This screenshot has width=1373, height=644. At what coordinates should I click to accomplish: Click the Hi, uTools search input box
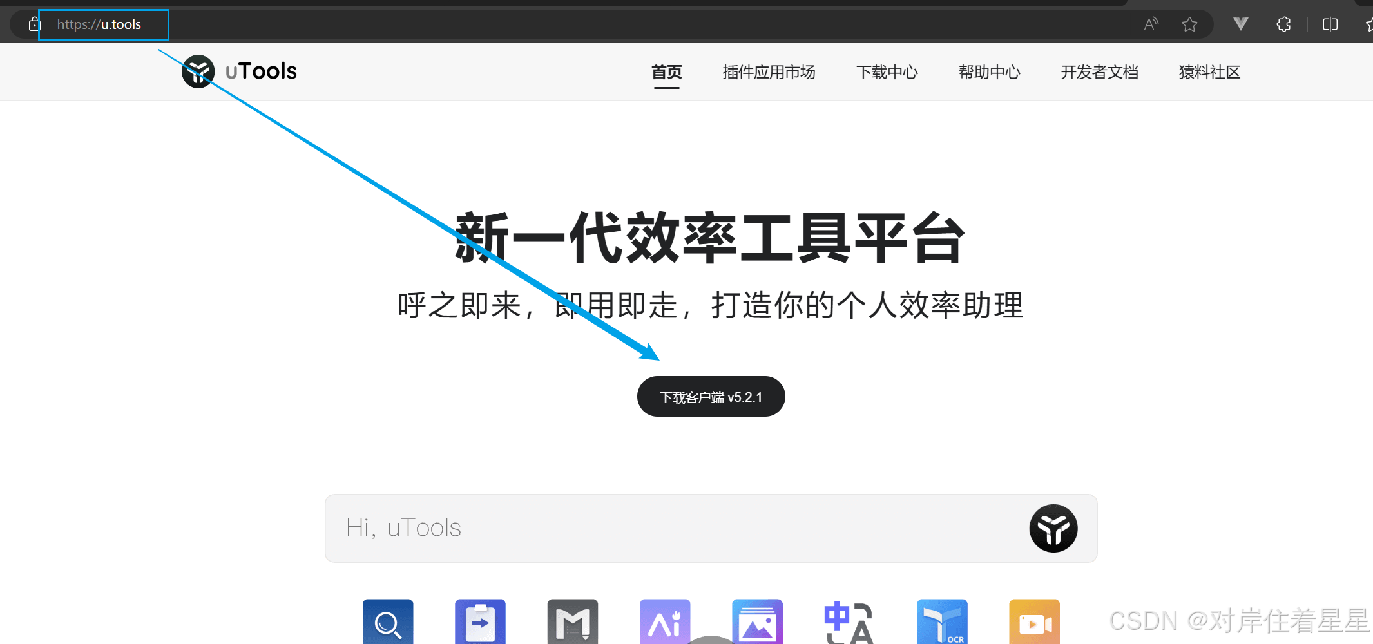tap(711, 529)
